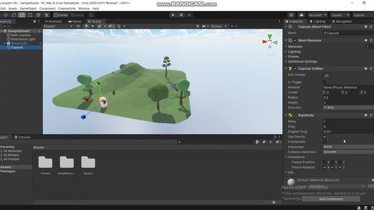Open the Component menu
The image size is (374, 210).
[x=47, y=8]
